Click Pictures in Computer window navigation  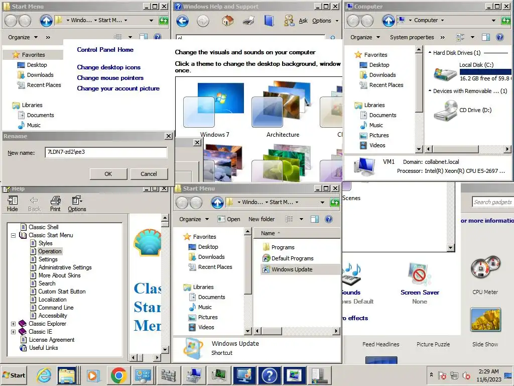pyautogui.click(x=378, y=135)
